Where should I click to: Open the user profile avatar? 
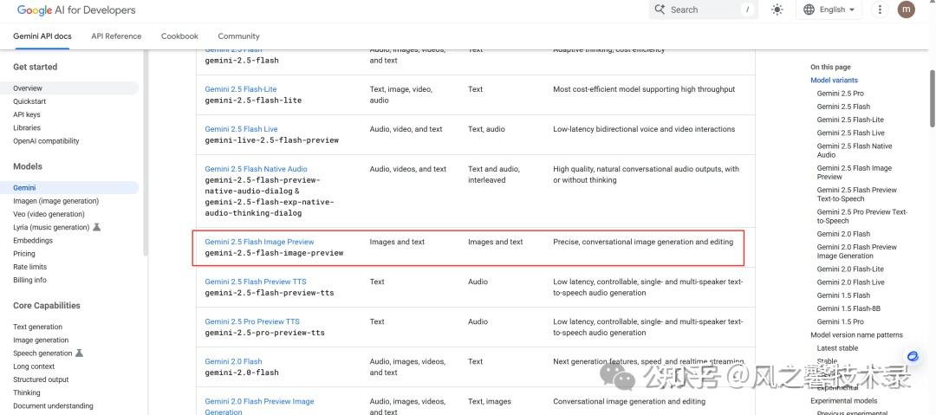point(906,10)
